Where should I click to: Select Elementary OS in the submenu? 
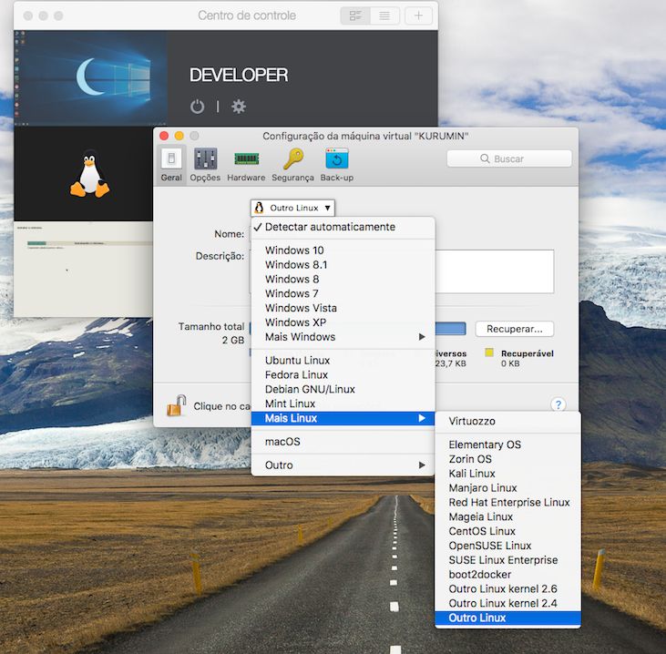508,445
